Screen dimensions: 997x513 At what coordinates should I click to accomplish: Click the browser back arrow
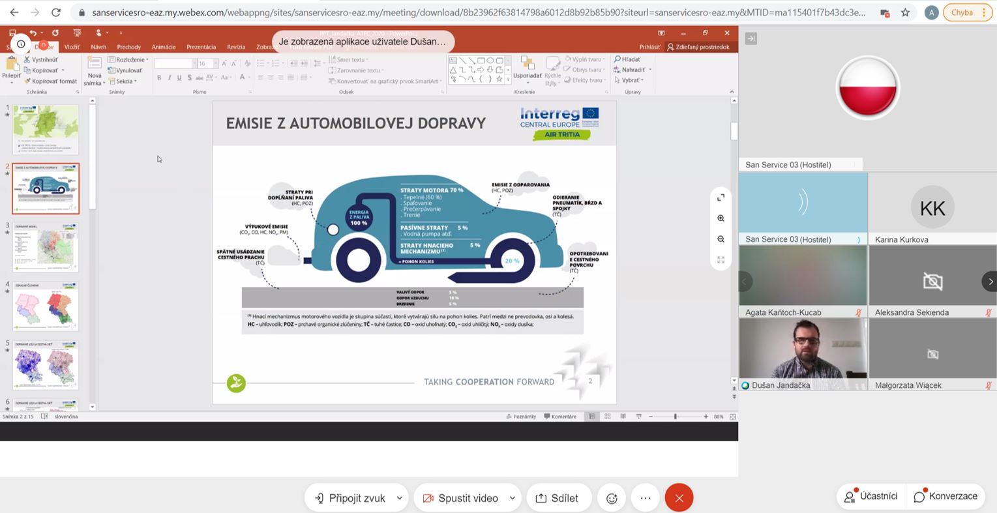pyautogui.click(x=14, y=12)
